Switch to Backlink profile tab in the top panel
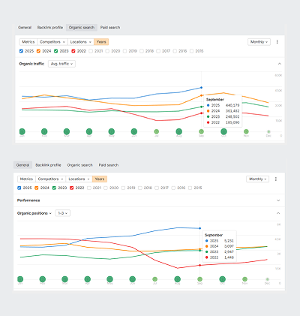Screen dimensions: 300x316 coord(50,28)
